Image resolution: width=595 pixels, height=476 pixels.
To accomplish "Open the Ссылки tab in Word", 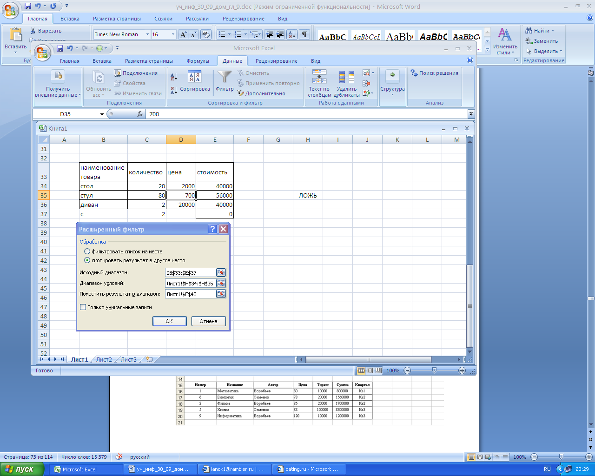I will point(163,19).
